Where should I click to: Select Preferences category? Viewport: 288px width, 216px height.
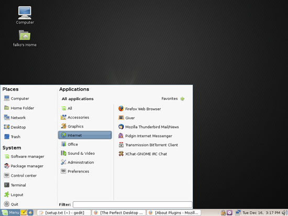[x=85, y=171]
